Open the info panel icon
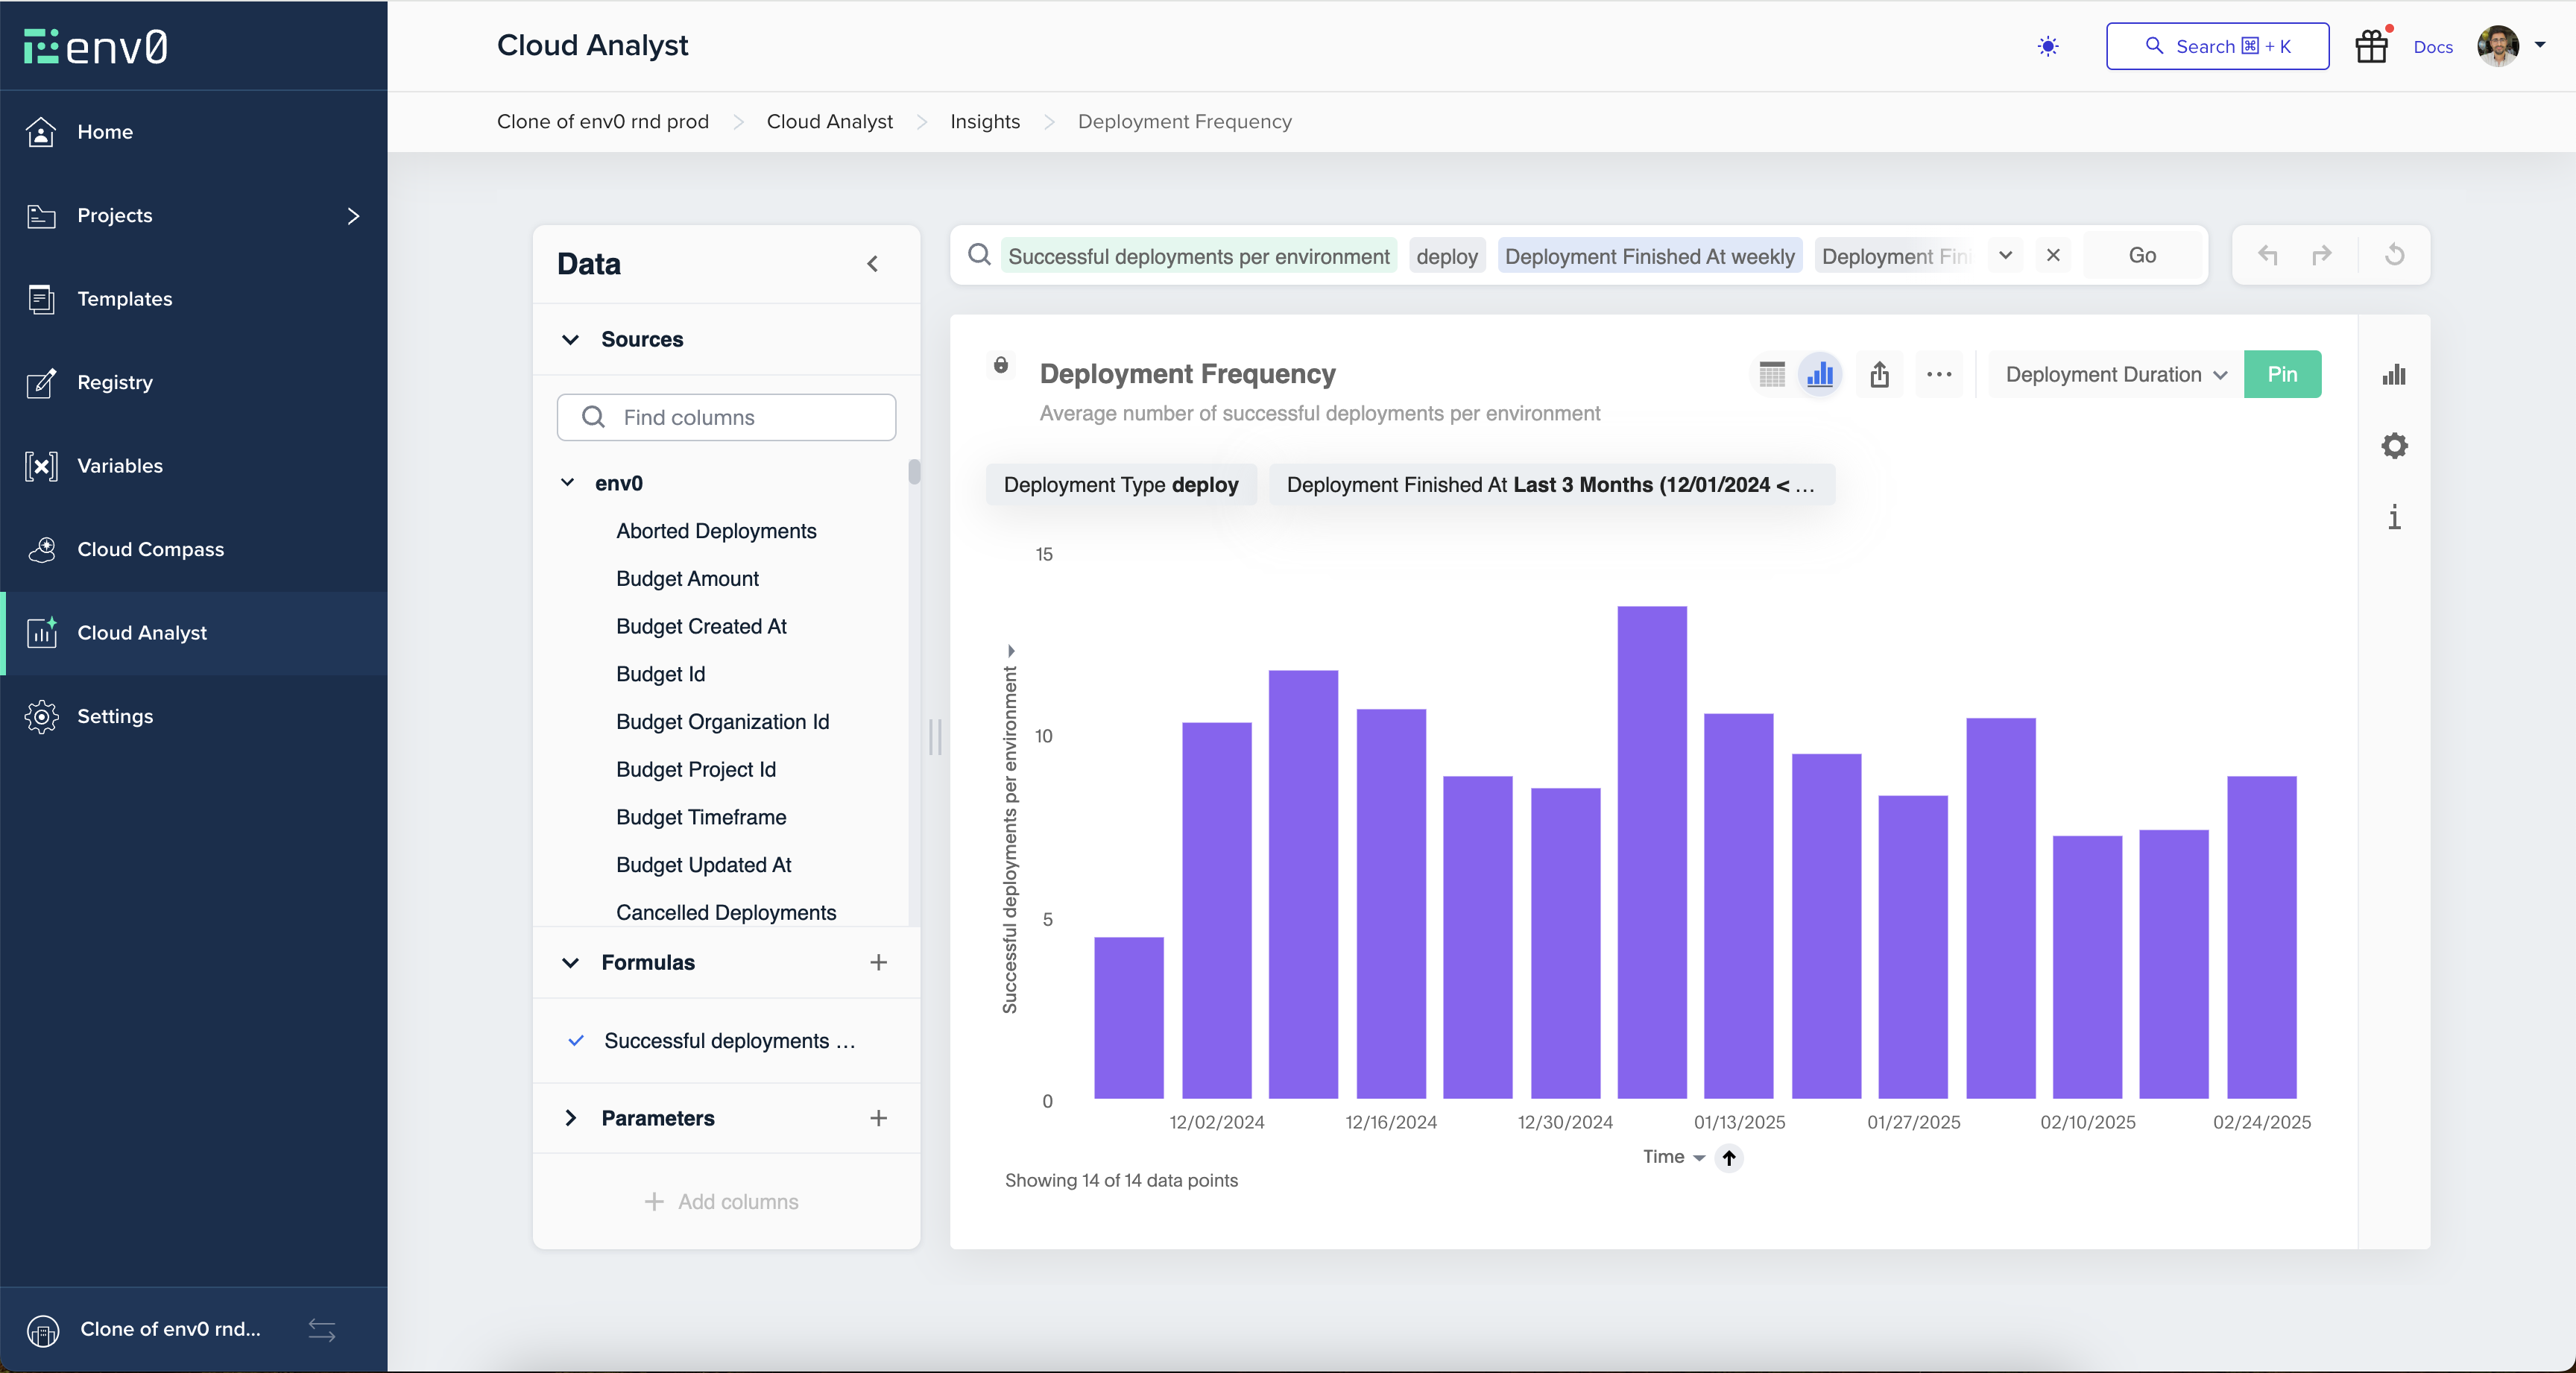 click(2394, 517)
